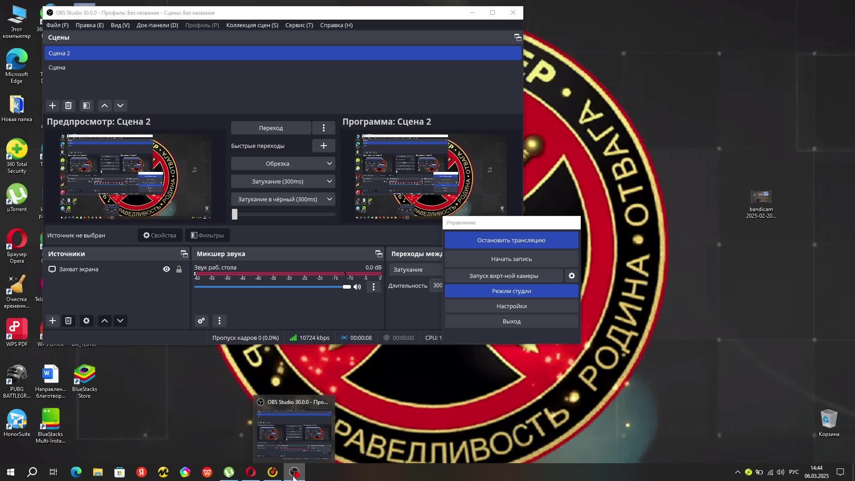This screenshot has width=855, height=481.
Task: Open Затухание scene transition combo box
Action: (x=416, y=269)
